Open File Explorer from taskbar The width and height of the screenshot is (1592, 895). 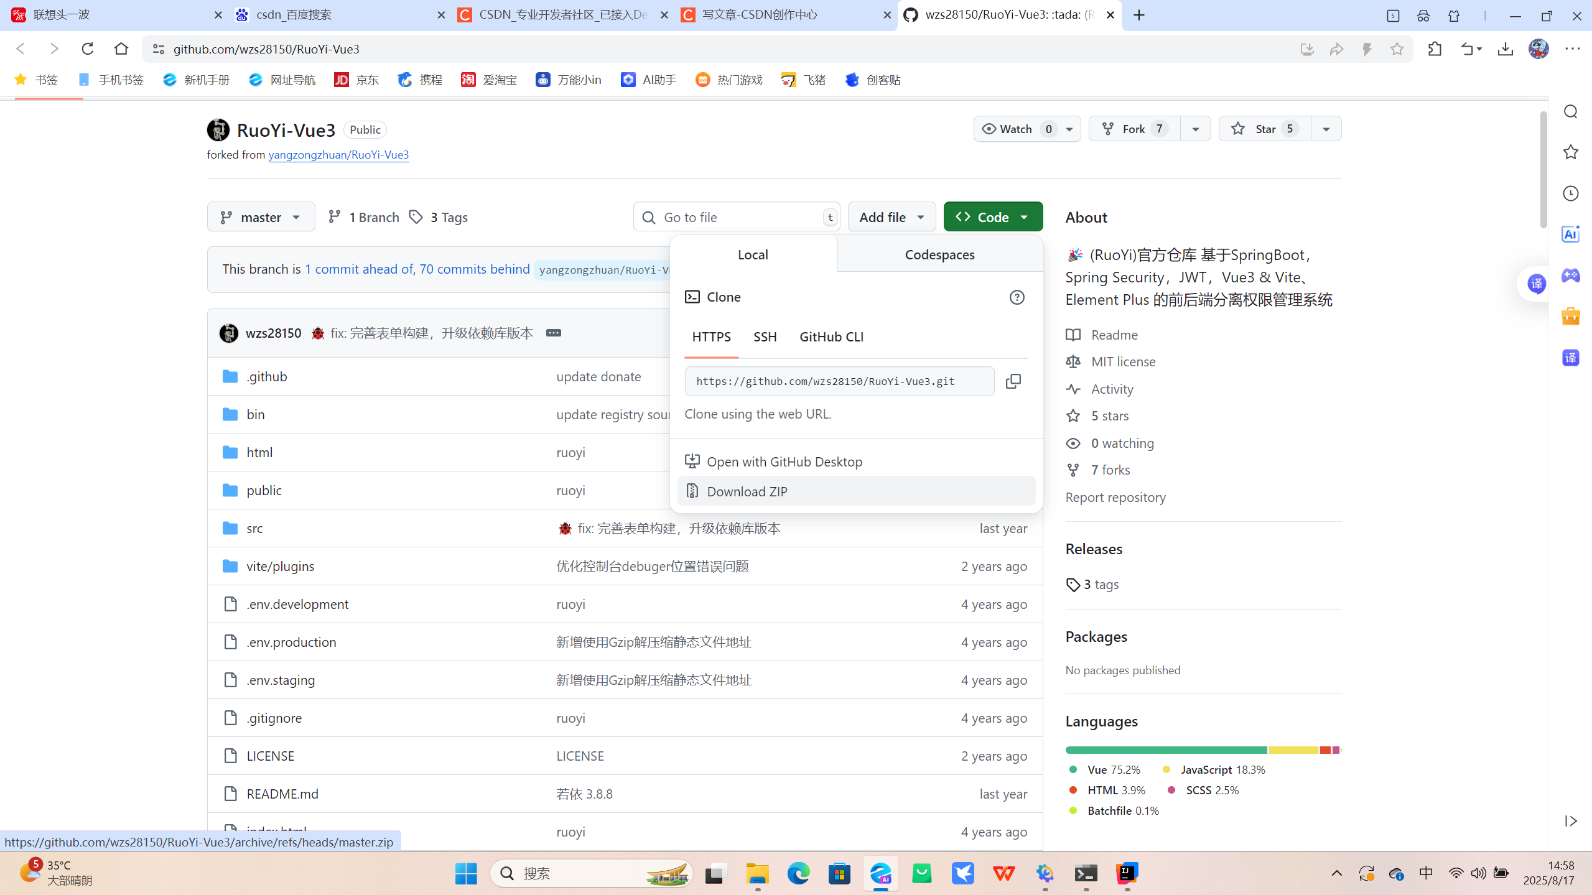pos(757,873)
